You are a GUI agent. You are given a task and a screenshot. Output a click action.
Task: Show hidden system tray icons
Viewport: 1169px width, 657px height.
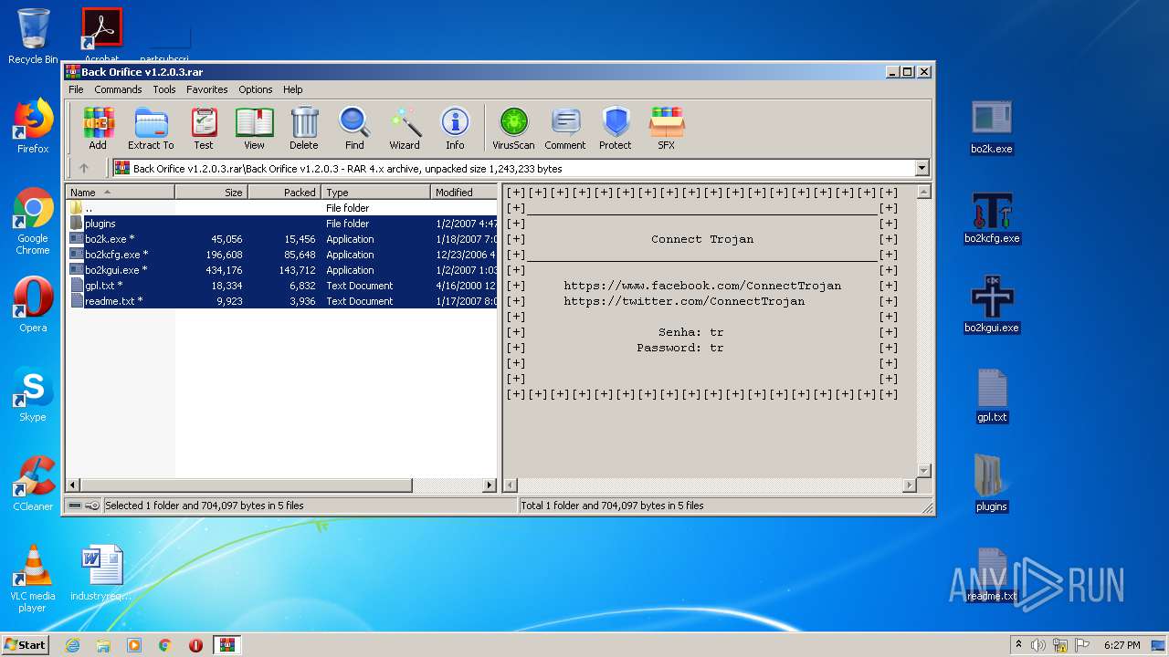click(1018, 645)
